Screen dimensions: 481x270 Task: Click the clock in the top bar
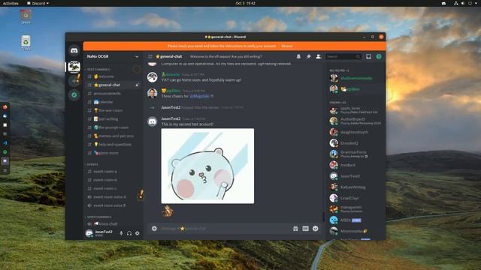click(x=246, y=3)
